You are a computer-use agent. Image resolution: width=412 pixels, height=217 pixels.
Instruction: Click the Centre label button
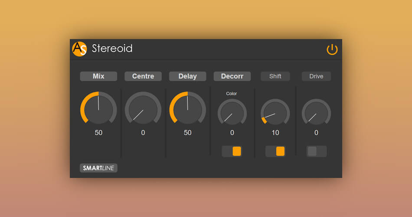(x=143, y=76)
